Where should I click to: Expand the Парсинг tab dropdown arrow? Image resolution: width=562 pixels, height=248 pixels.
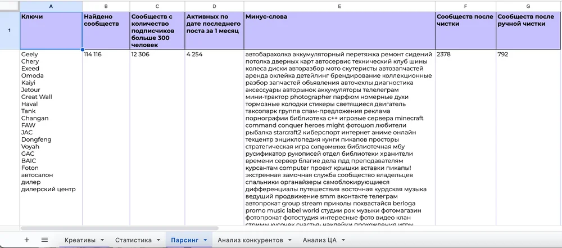[x=205, y=240]
